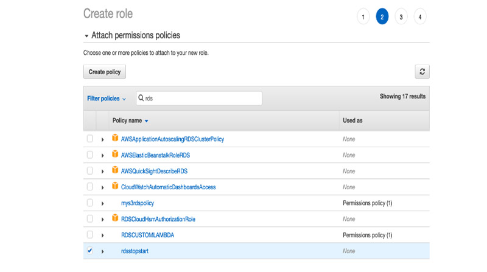The height and width of the screenshot is (272, 487).
Task: Open the rdsstopstart policy link
Action: coord(135,251)
